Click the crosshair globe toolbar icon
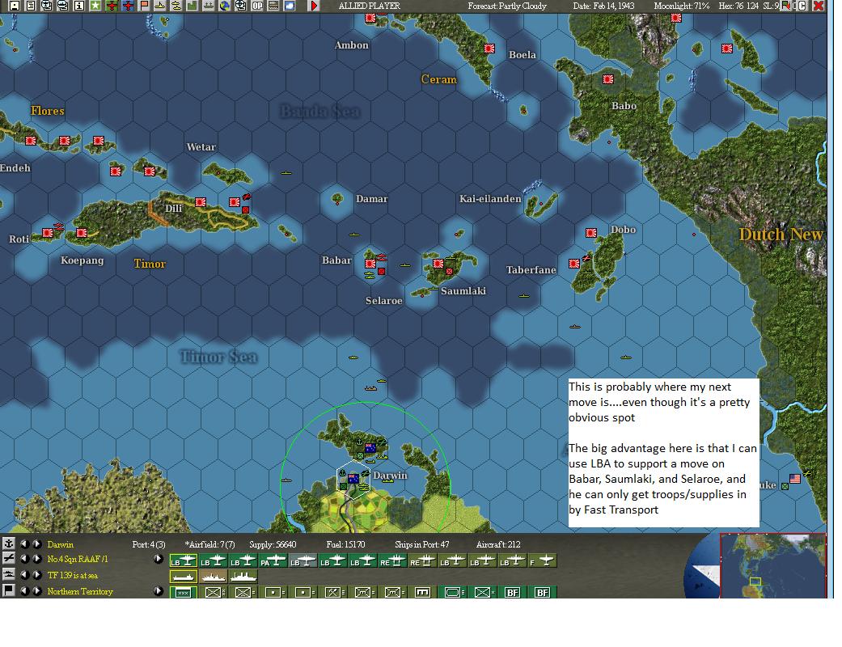Viewport: 842px width, 647px height. (240, 6)
